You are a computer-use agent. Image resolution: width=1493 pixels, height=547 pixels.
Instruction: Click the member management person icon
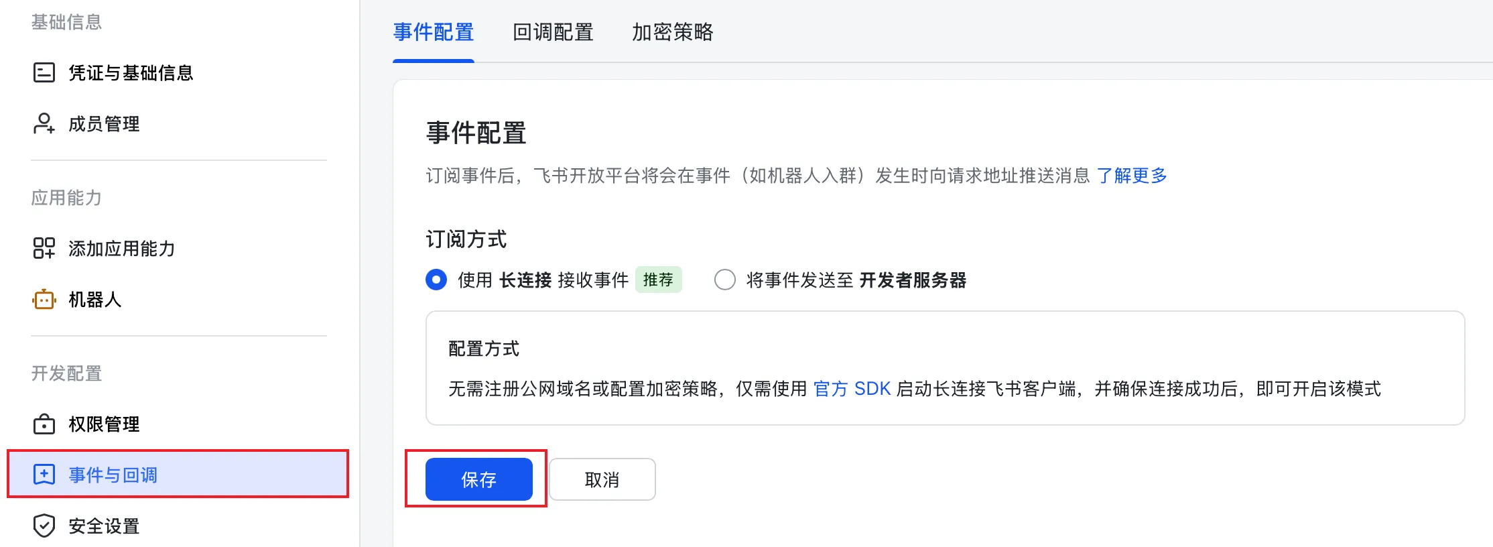click(x=44, y=124)
